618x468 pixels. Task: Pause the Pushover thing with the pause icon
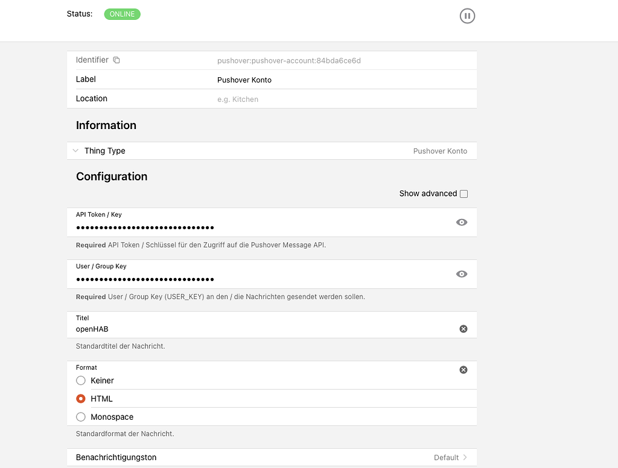(x=467, y=16)
